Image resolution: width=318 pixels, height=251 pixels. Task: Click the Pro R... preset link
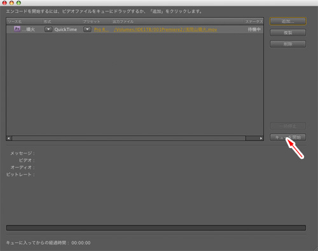[101, 29]
